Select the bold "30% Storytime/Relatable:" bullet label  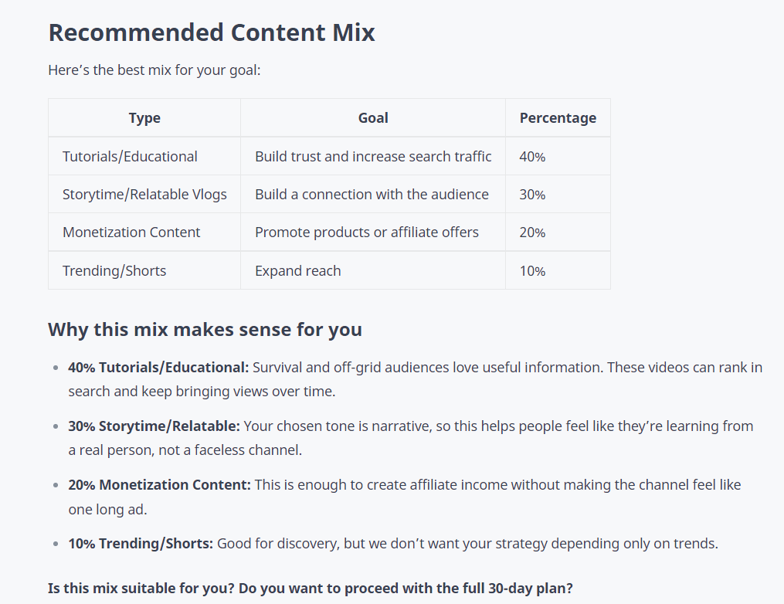pyautogui.click(x=154, y=426)
